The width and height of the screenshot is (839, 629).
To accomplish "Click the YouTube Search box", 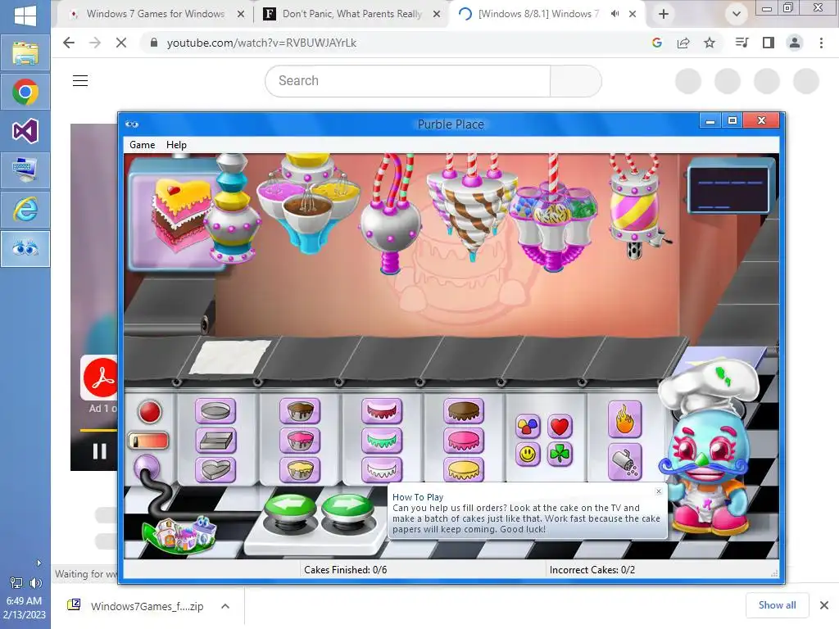I will click(408, 81).
